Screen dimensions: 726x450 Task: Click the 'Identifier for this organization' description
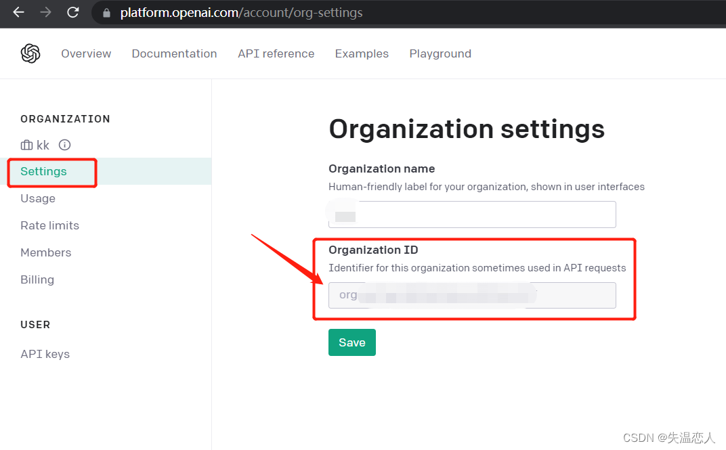click(x=477, y=268)
